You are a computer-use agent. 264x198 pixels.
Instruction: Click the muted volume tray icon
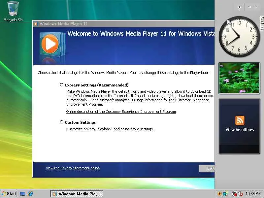(x=241, y=194)
